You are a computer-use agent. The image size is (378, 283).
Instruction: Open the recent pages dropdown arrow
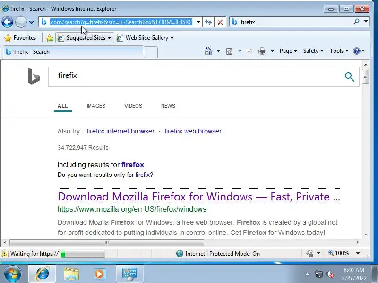pos(31,22)
